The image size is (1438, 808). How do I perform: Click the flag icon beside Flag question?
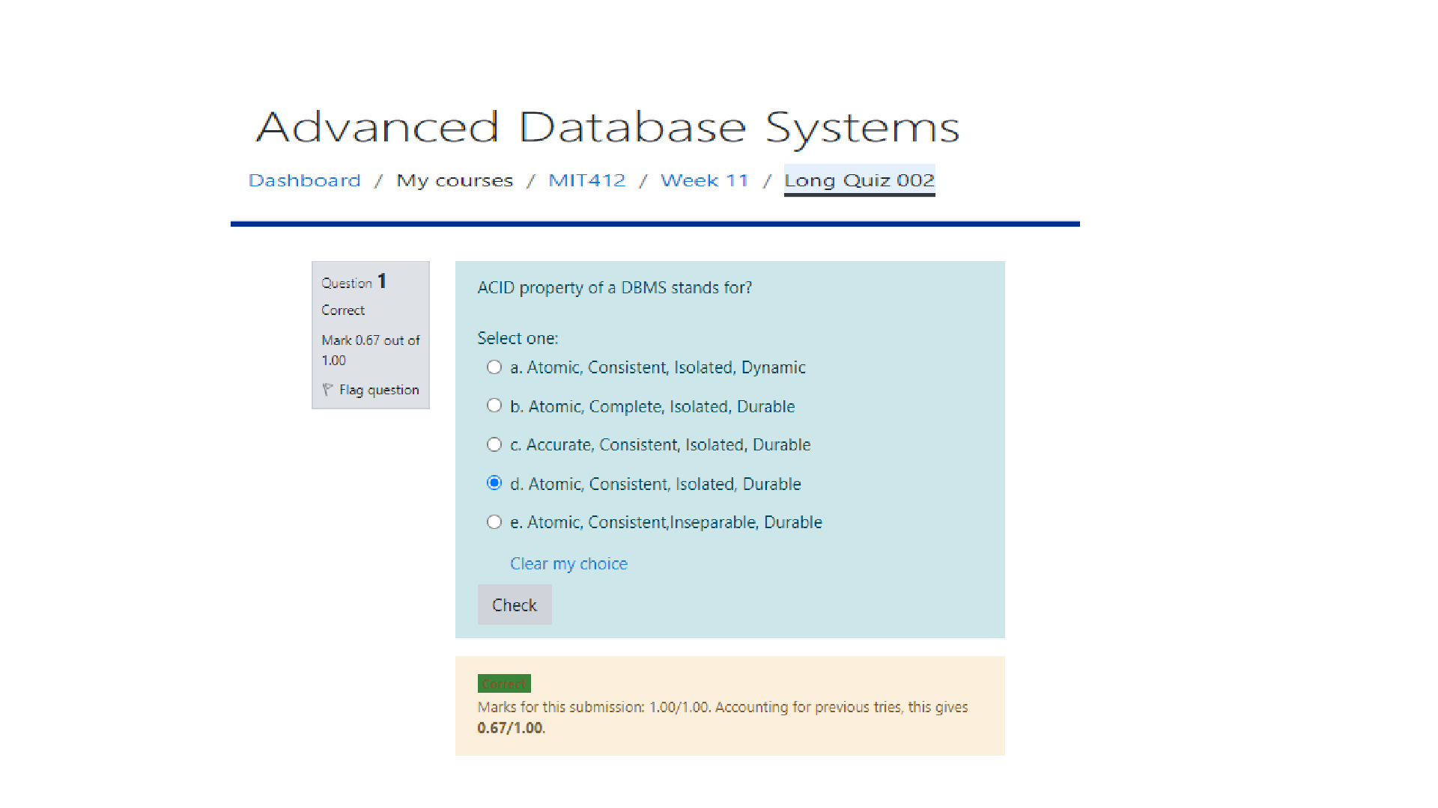click(x=327, y=390)
